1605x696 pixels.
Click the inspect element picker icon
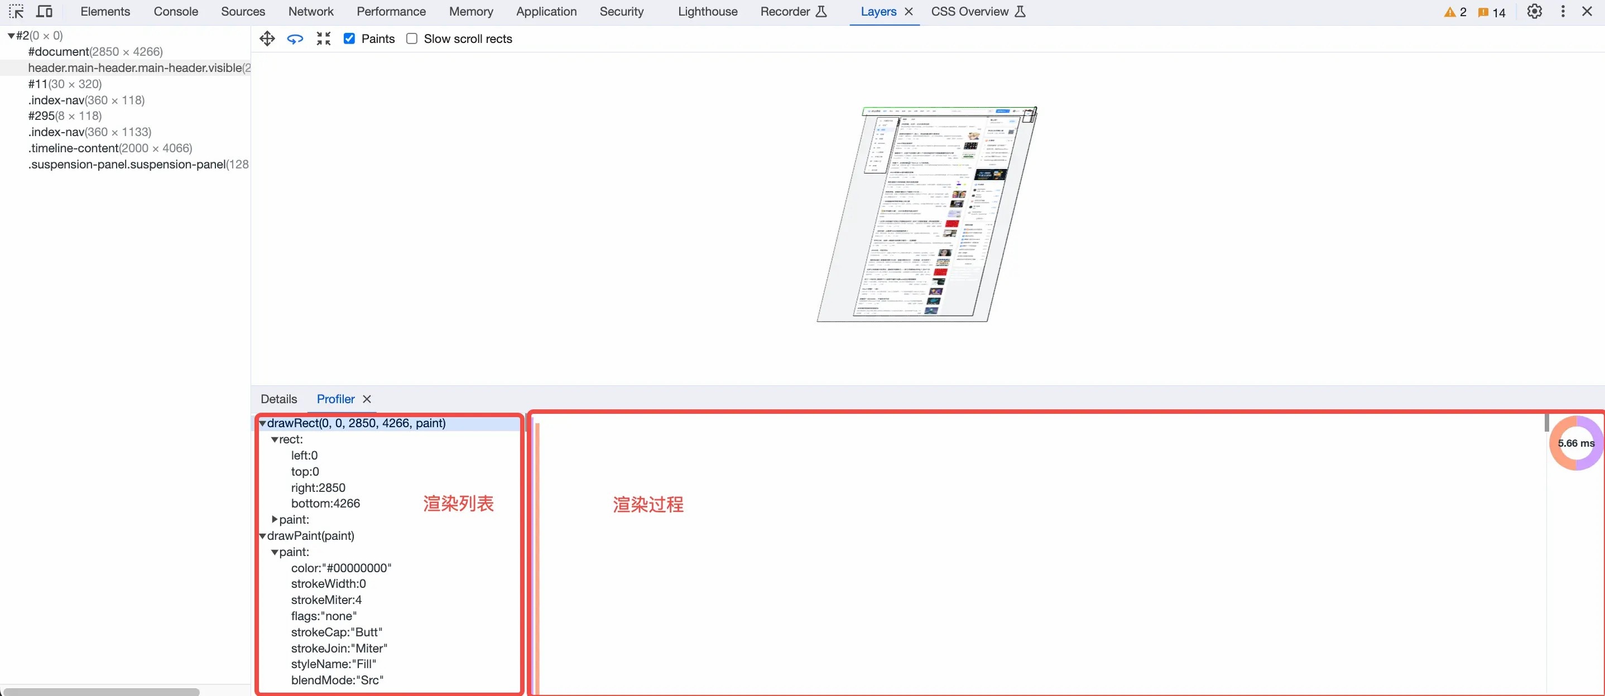[16, 11]
